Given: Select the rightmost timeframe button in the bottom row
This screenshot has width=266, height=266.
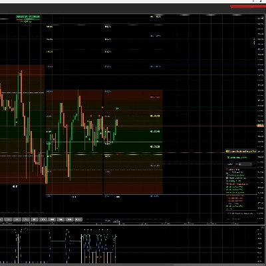Looking at the screenshot, I should (x=78, y=219).
